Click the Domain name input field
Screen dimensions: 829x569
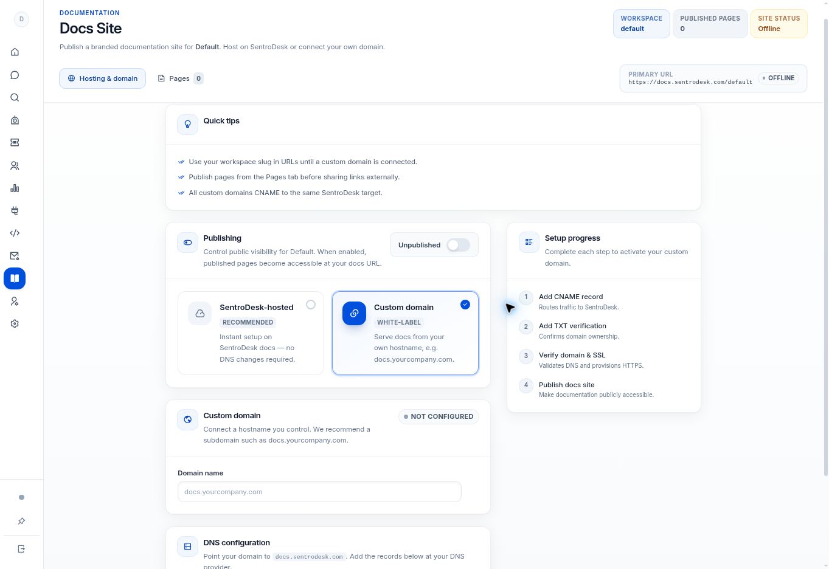click(319, 492)
